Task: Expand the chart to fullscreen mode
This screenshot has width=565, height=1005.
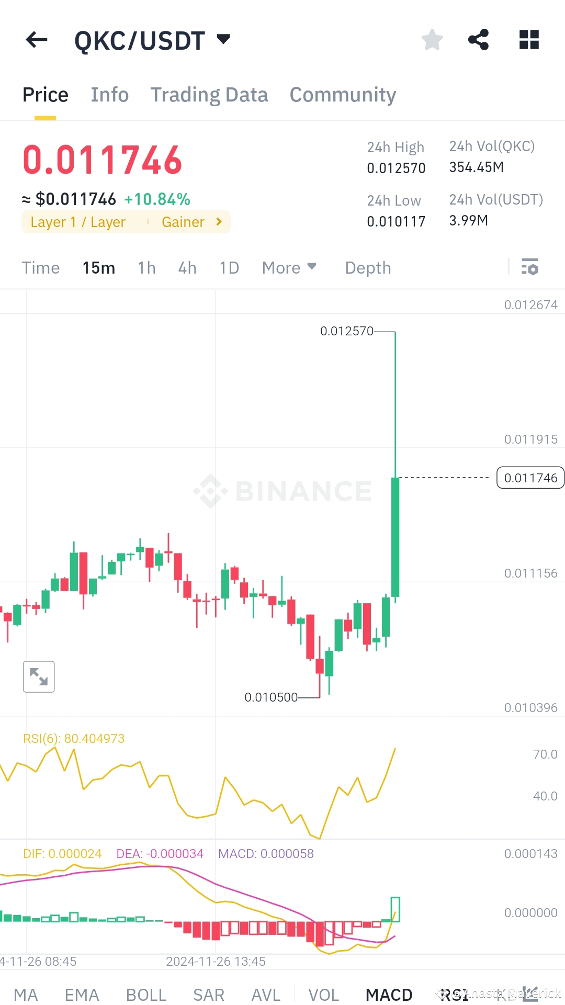Action: point(39,676)
